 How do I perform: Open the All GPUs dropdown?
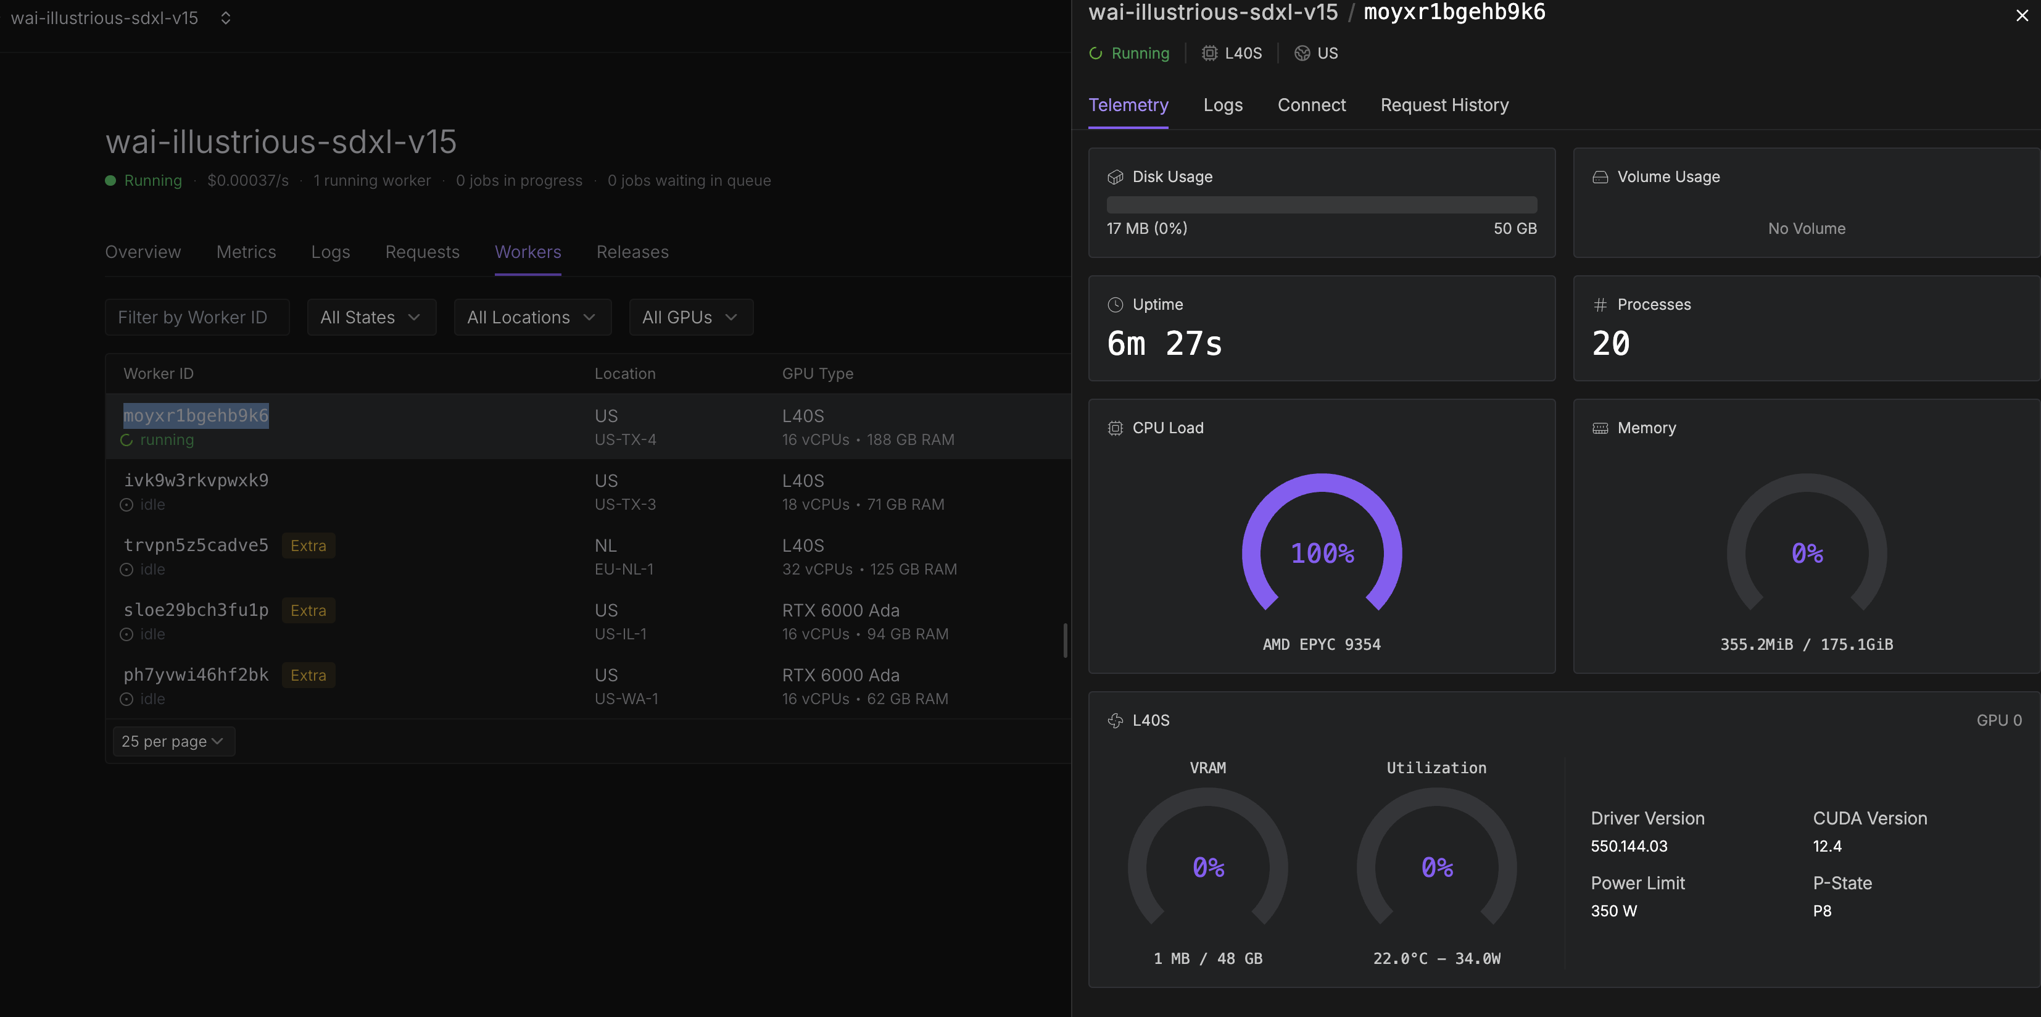pyautogui.click(x=690, y=317)
